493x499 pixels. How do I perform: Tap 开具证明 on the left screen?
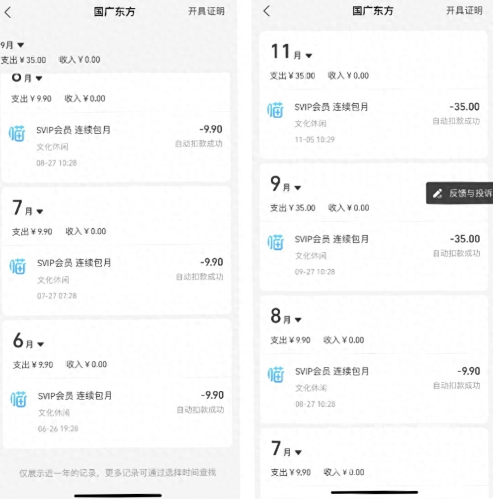click(x=206, y=11)
